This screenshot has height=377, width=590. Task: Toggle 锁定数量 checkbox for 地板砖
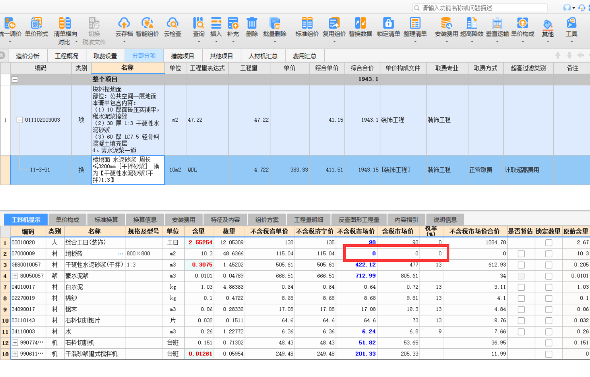coord(549,254)
